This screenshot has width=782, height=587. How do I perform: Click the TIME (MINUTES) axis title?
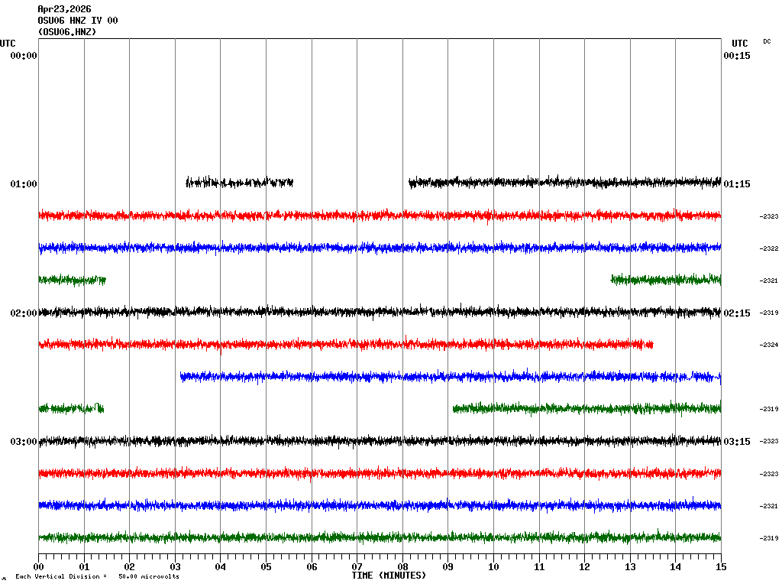(389, 576)
